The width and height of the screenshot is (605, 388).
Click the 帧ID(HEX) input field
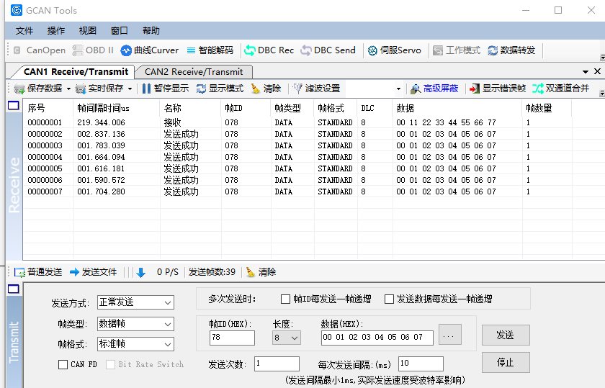pyautogui.click(x=232, y=338)
